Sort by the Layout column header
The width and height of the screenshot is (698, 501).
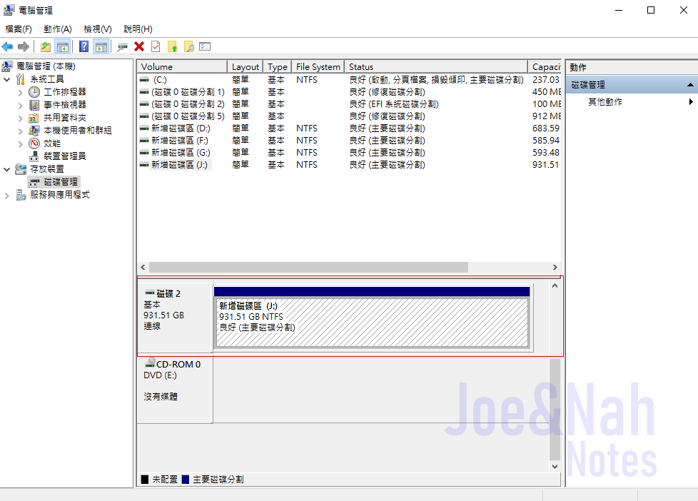point(246,67)
